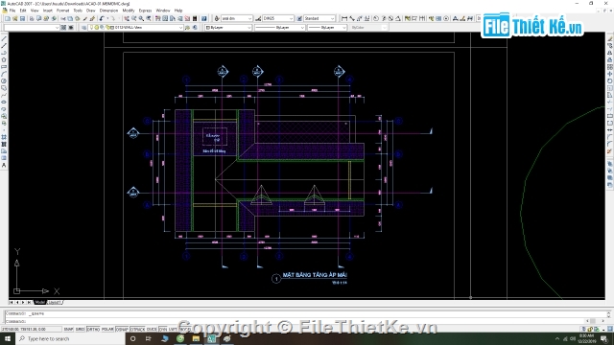614x345 pixels.
Task: Click the taskbar search box
Action: [x=70, y=338]
